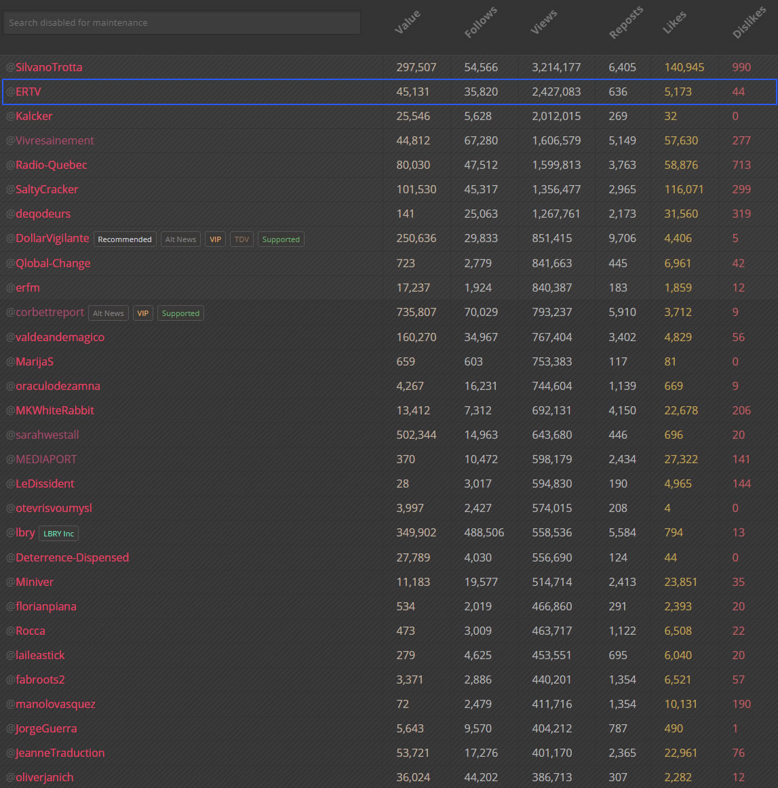Open the @LeDissident channel link
The height and width of the screenshot is (788, 778).
pos(40,484)
